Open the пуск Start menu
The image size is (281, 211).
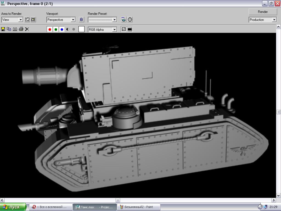13,207
